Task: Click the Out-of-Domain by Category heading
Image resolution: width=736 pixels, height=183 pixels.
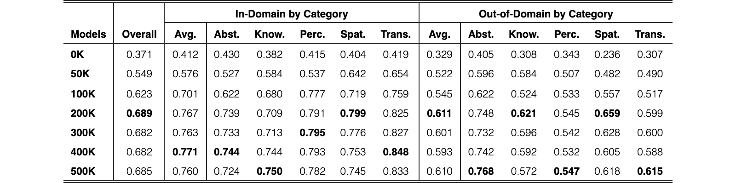Action: point(546,14)
